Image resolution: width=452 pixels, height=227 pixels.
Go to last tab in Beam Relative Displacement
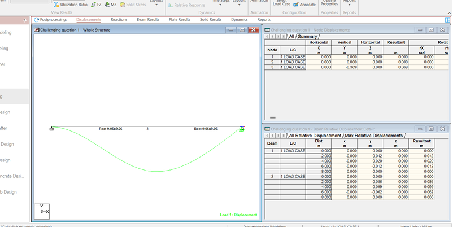pyautogui.click(x=284, y=136)
